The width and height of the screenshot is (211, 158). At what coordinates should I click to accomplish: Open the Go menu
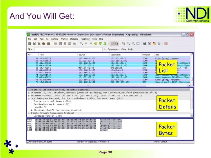(47, 39)
